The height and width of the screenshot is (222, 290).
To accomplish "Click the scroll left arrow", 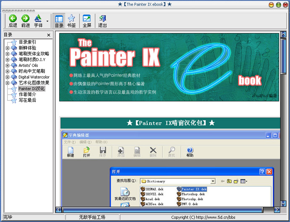I will pyautogui.click(x=58, y=210).
